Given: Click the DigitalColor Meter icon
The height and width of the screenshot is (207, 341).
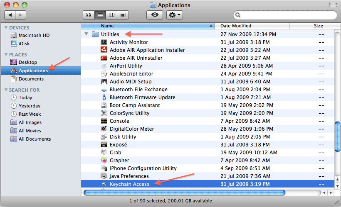Looking at the screenshot, I should pos(104,129).
